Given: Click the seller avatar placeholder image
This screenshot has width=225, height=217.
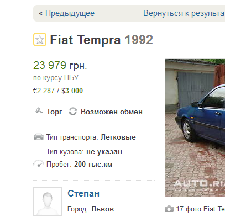Looking at the screenshot, I should (x=48, y=202).
